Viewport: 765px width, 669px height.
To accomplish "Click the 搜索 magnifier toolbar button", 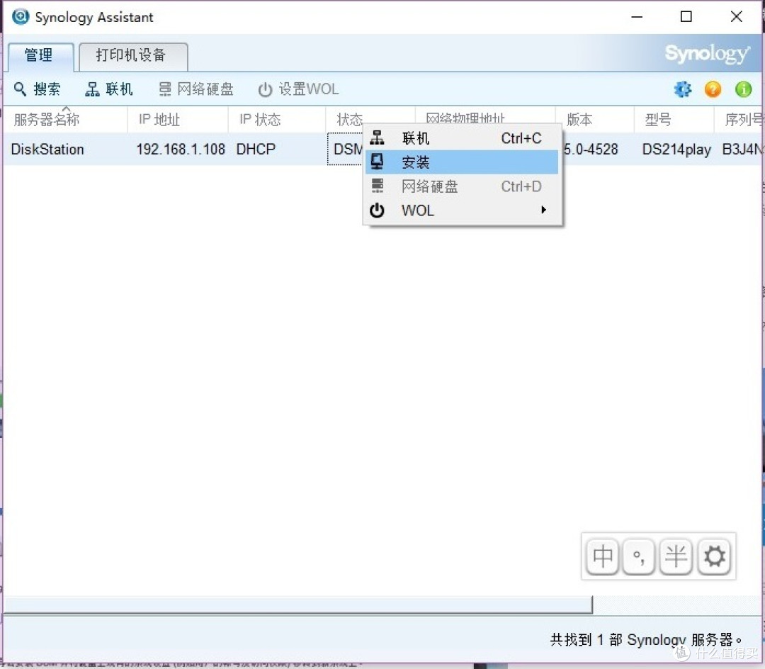I will pyautogui.click(x=37, y=89).
